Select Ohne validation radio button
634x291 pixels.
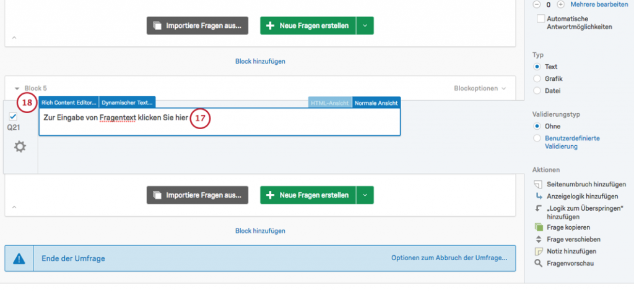[x=537, y=126]
